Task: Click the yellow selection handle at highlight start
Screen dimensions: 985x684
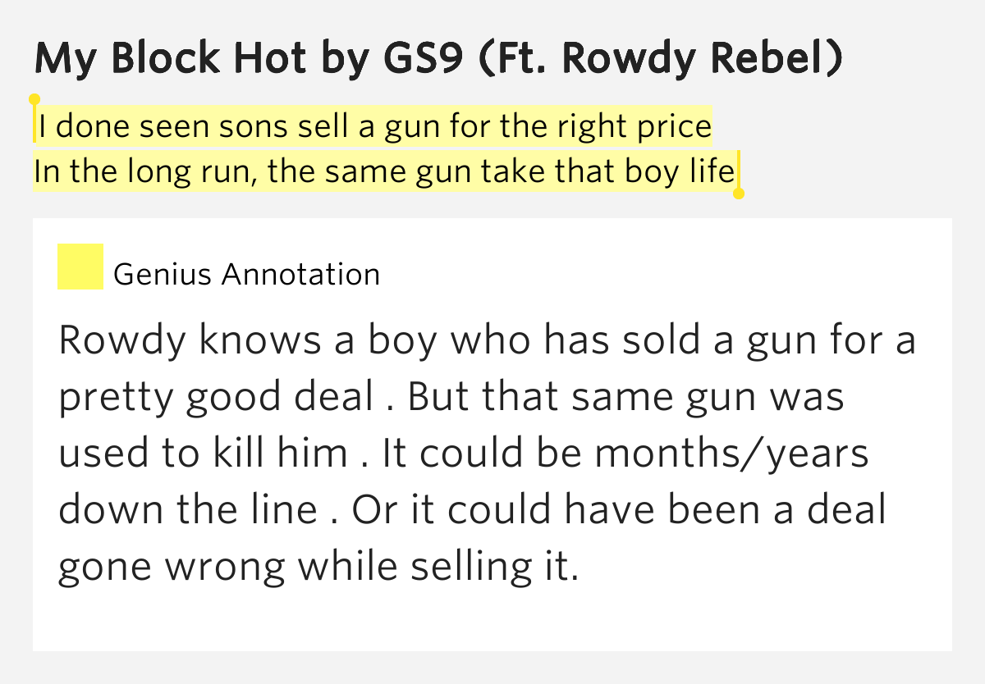Action: [x=34, y=100]
